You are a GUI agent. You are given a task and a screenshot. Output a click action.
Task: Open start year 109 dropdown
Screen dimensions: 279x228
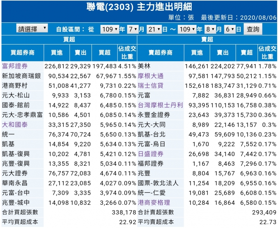point(110,29)
